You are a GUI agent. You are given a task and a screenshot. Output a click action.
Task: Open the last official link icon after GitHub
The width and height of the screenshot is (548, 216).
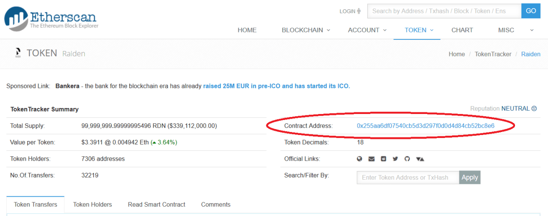pos(420,159)
